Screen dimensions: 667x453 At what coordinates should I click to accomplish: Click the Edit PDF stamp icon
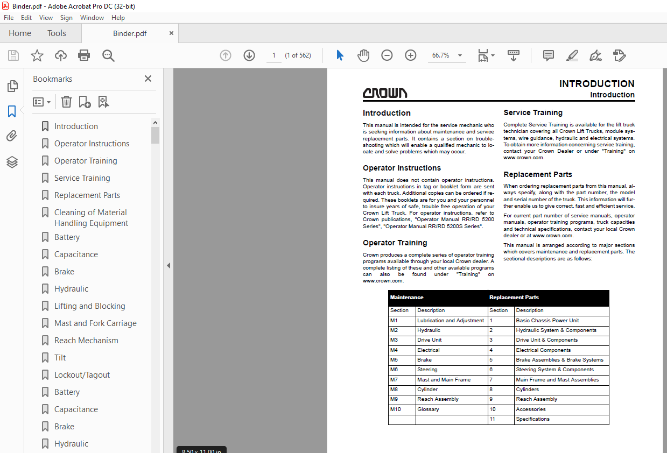619,55
